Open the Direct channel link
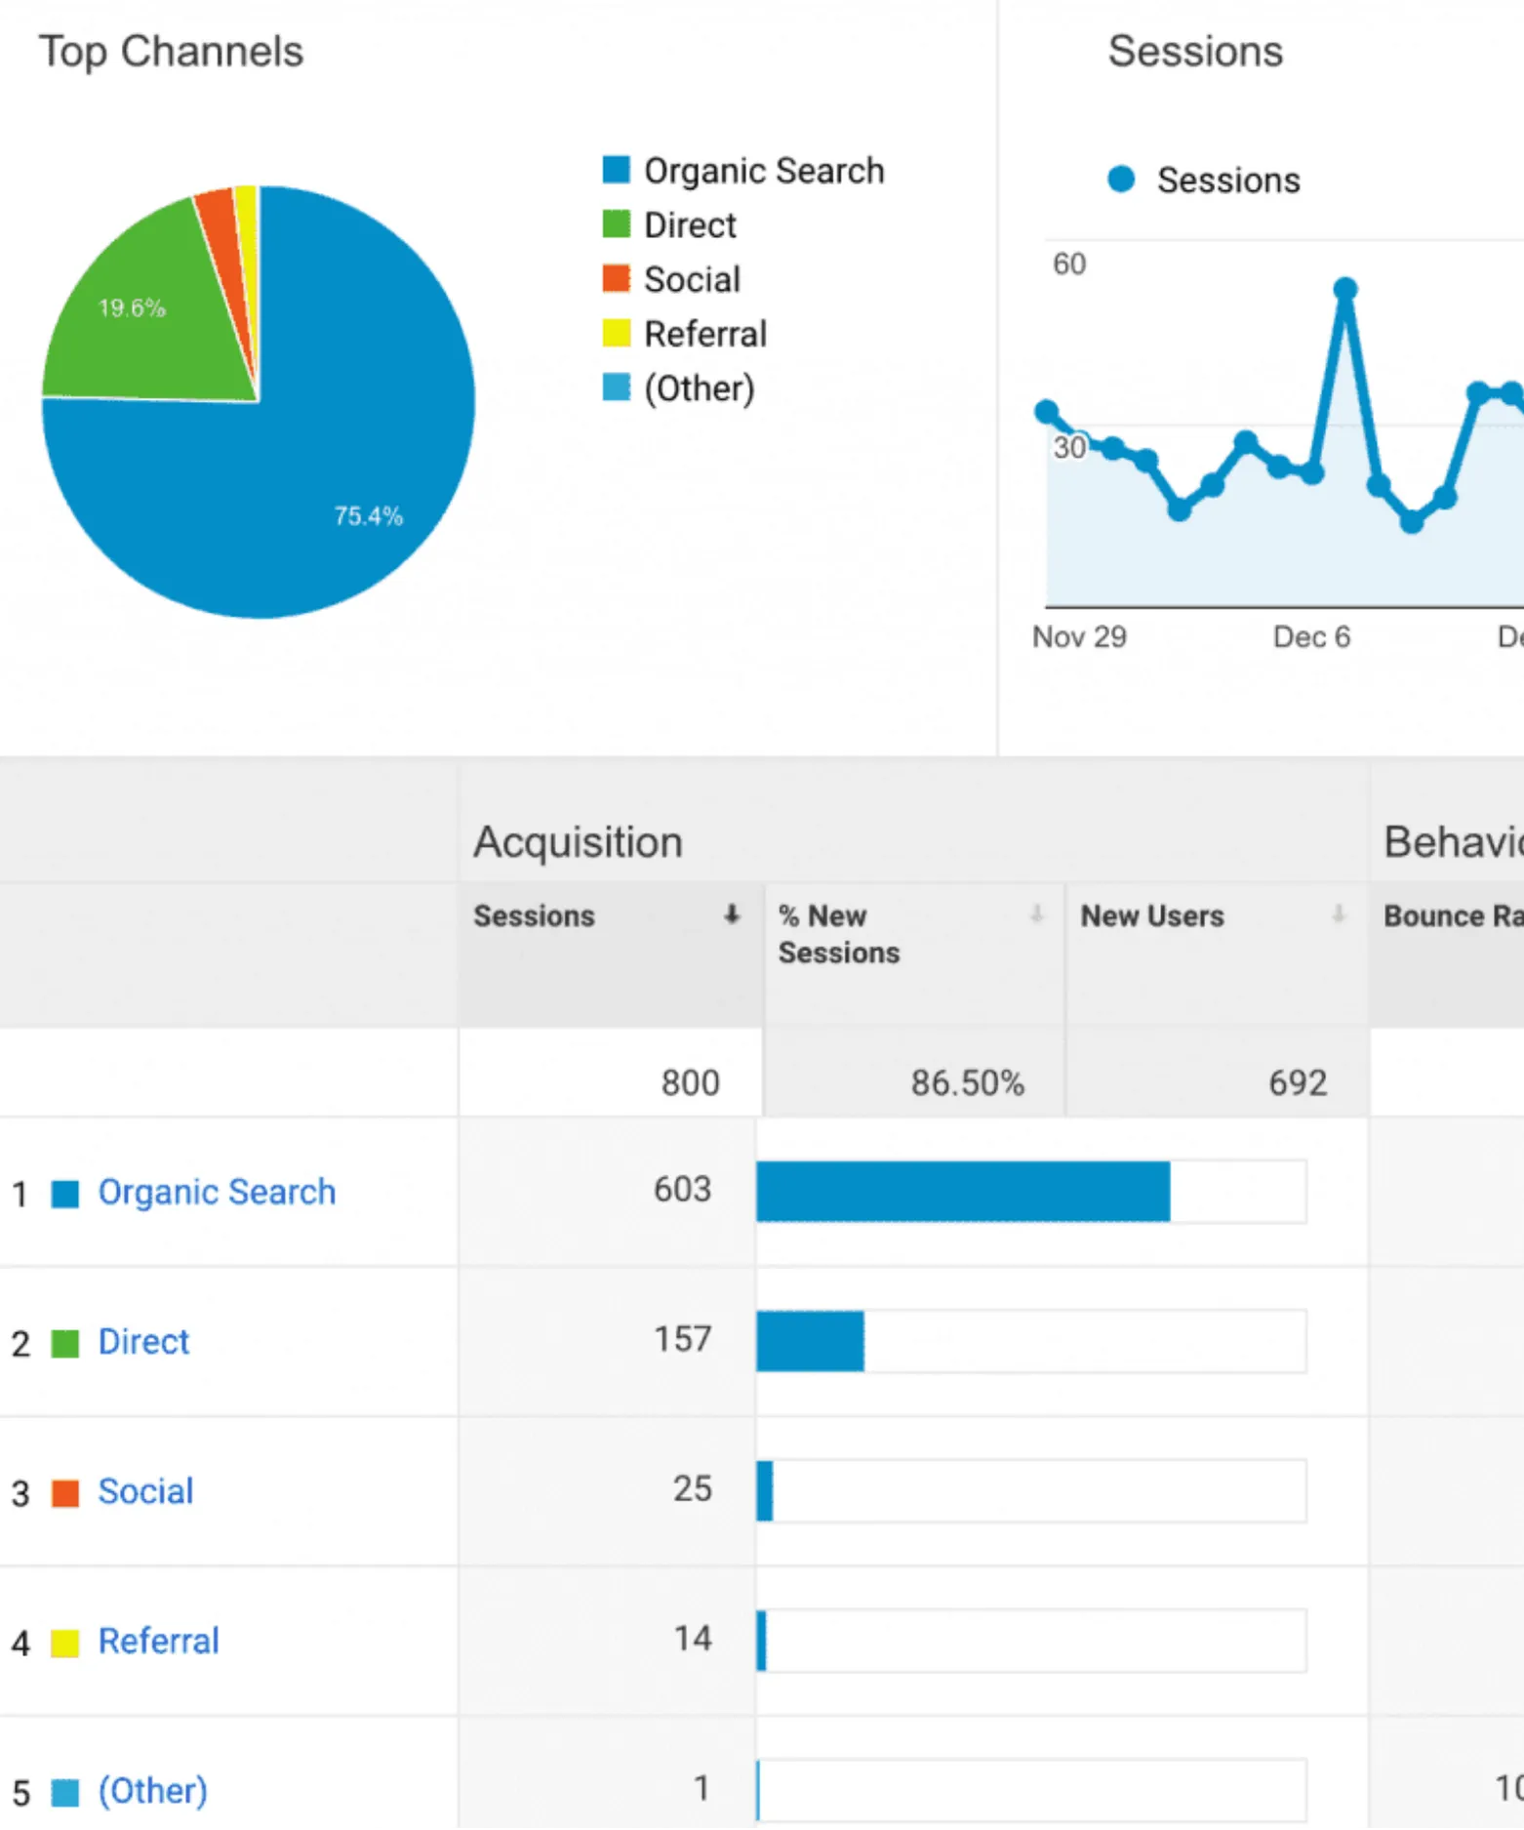Viewport: 1524px width, 1830px height. point(143,1342)
